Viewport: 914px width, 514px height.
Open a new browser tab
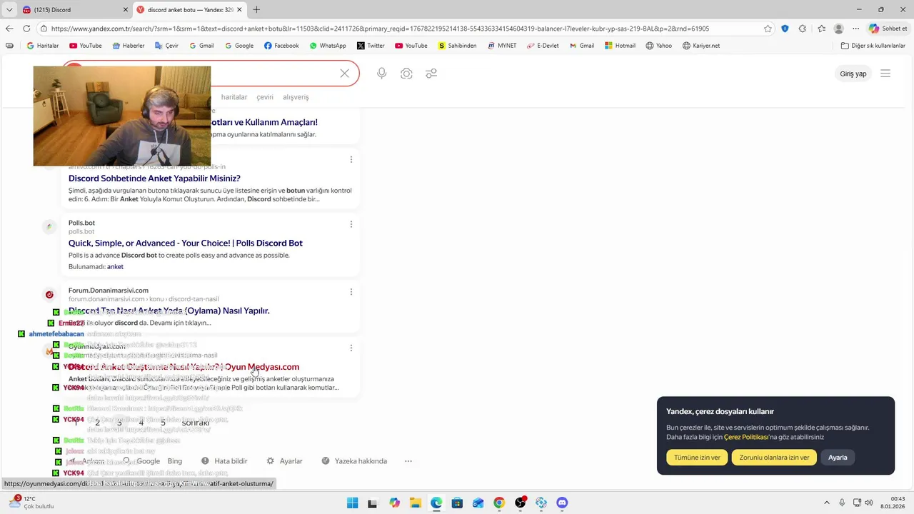coord(256,10)
